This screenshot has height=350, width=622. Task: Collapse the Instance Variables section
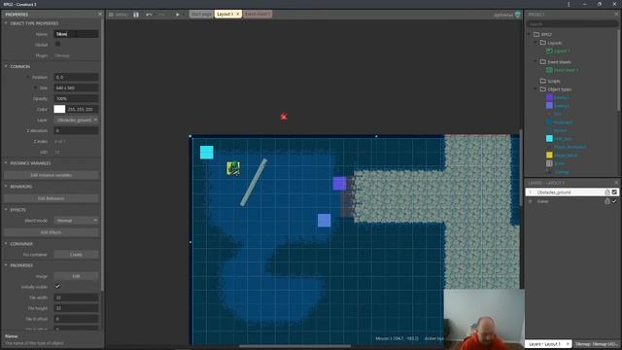click(x=6, y=162)
